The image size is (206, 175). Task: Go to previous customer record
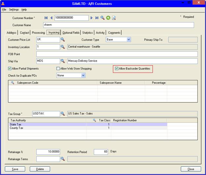[51, 18]
